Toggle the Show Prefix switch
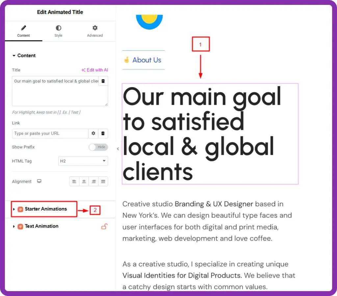The height and width of the screenshot is (296, 337). pyautogui.click(x=98, y=147)
